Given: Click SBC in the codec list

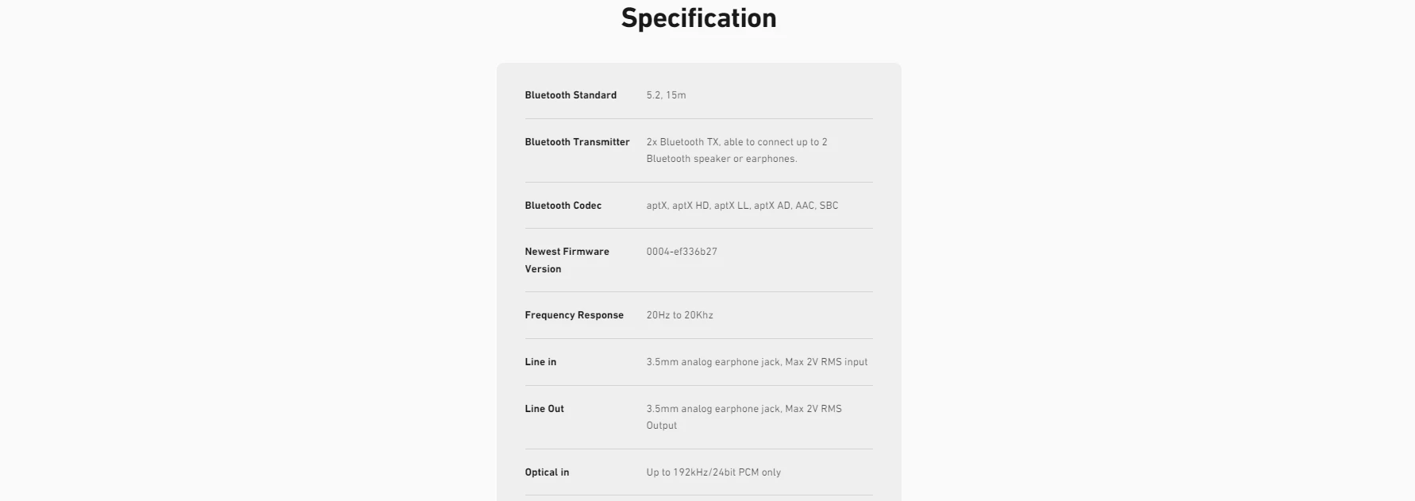Looking at the screenshot, I should pyautogui.click(x=829, y=206).
